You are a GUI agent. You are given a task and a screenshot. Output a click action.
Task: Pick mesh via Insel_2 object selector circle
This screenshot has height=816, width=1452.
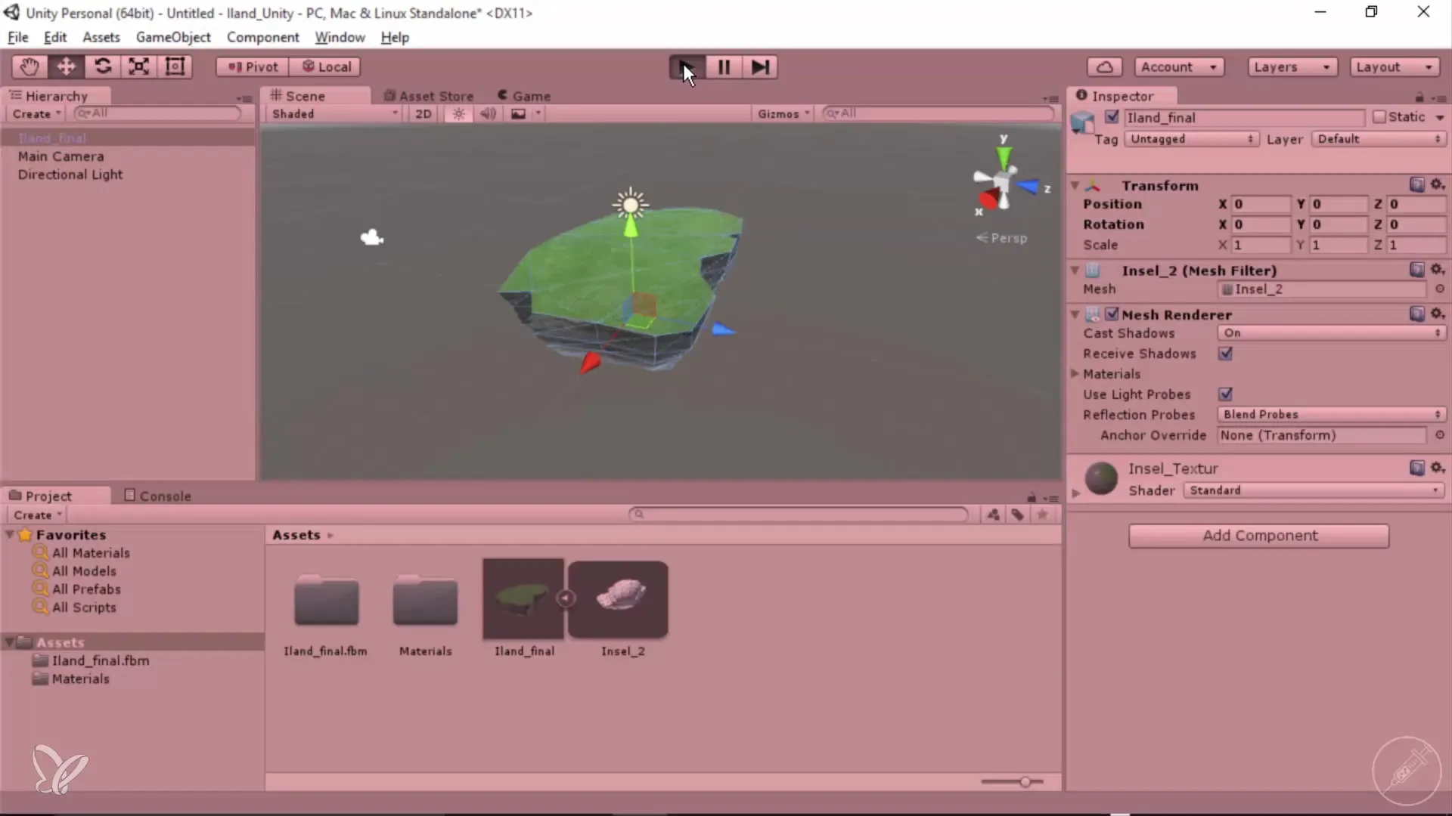pyautogui.click(x=1439, y=289)
